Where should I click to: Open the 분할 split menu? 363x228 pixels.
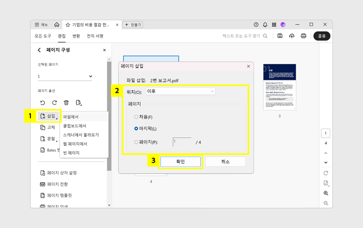coord(48,138)
